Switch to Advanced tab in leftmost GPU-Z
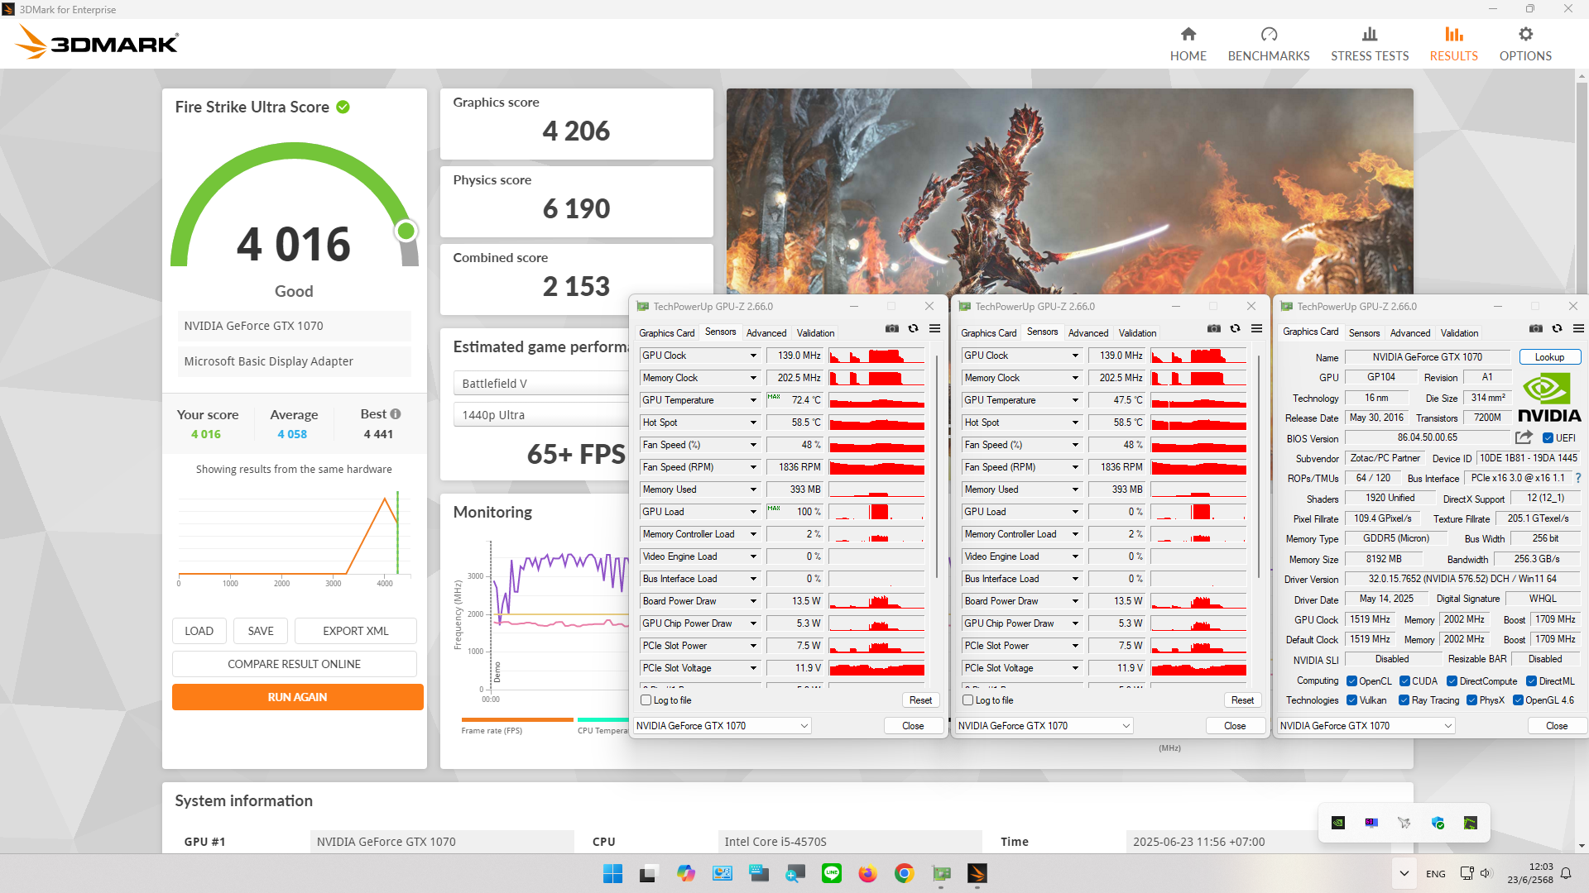The height and width of the screenshot is (893, 1589). coord(766,333)
